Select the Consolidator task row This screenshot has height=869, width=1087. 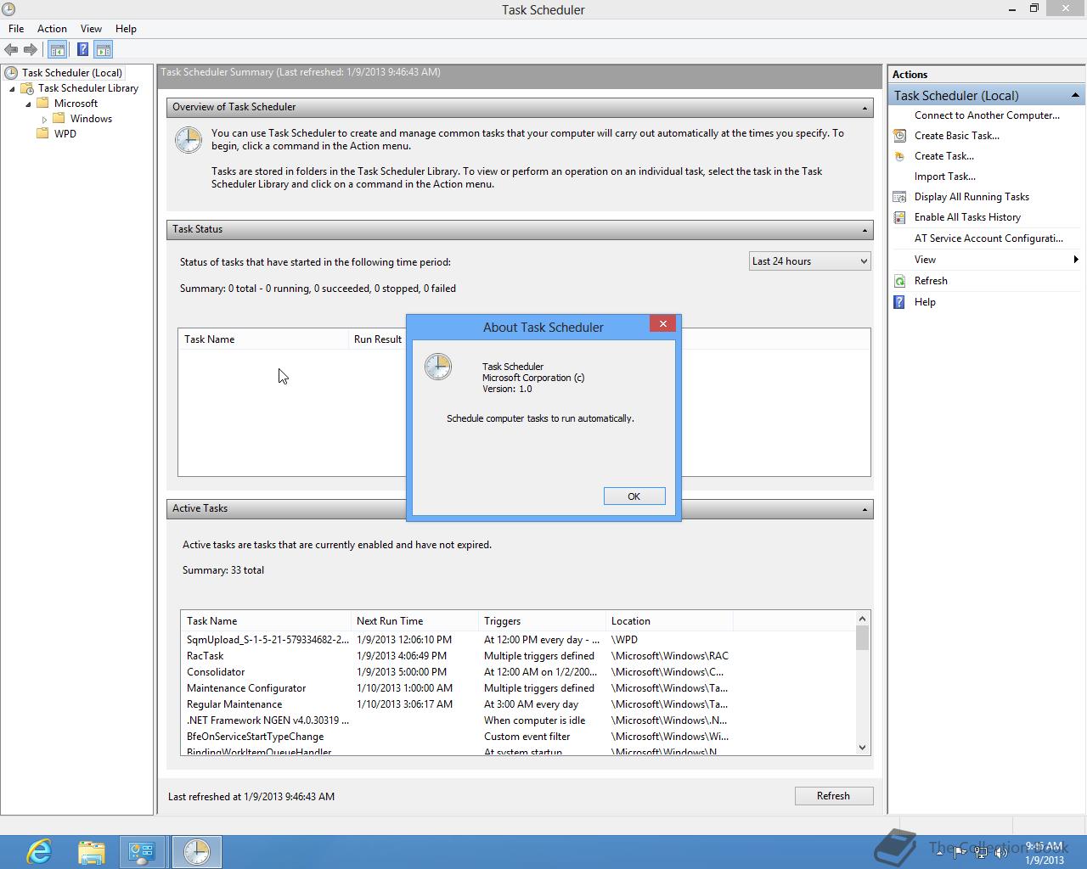(518, 672)
